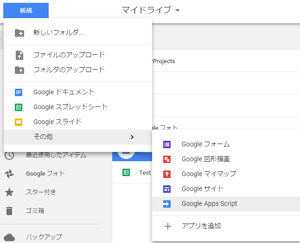Create a Google スライド
The height and width of the screenshot is (243, 300).
[x=78, y=122]
